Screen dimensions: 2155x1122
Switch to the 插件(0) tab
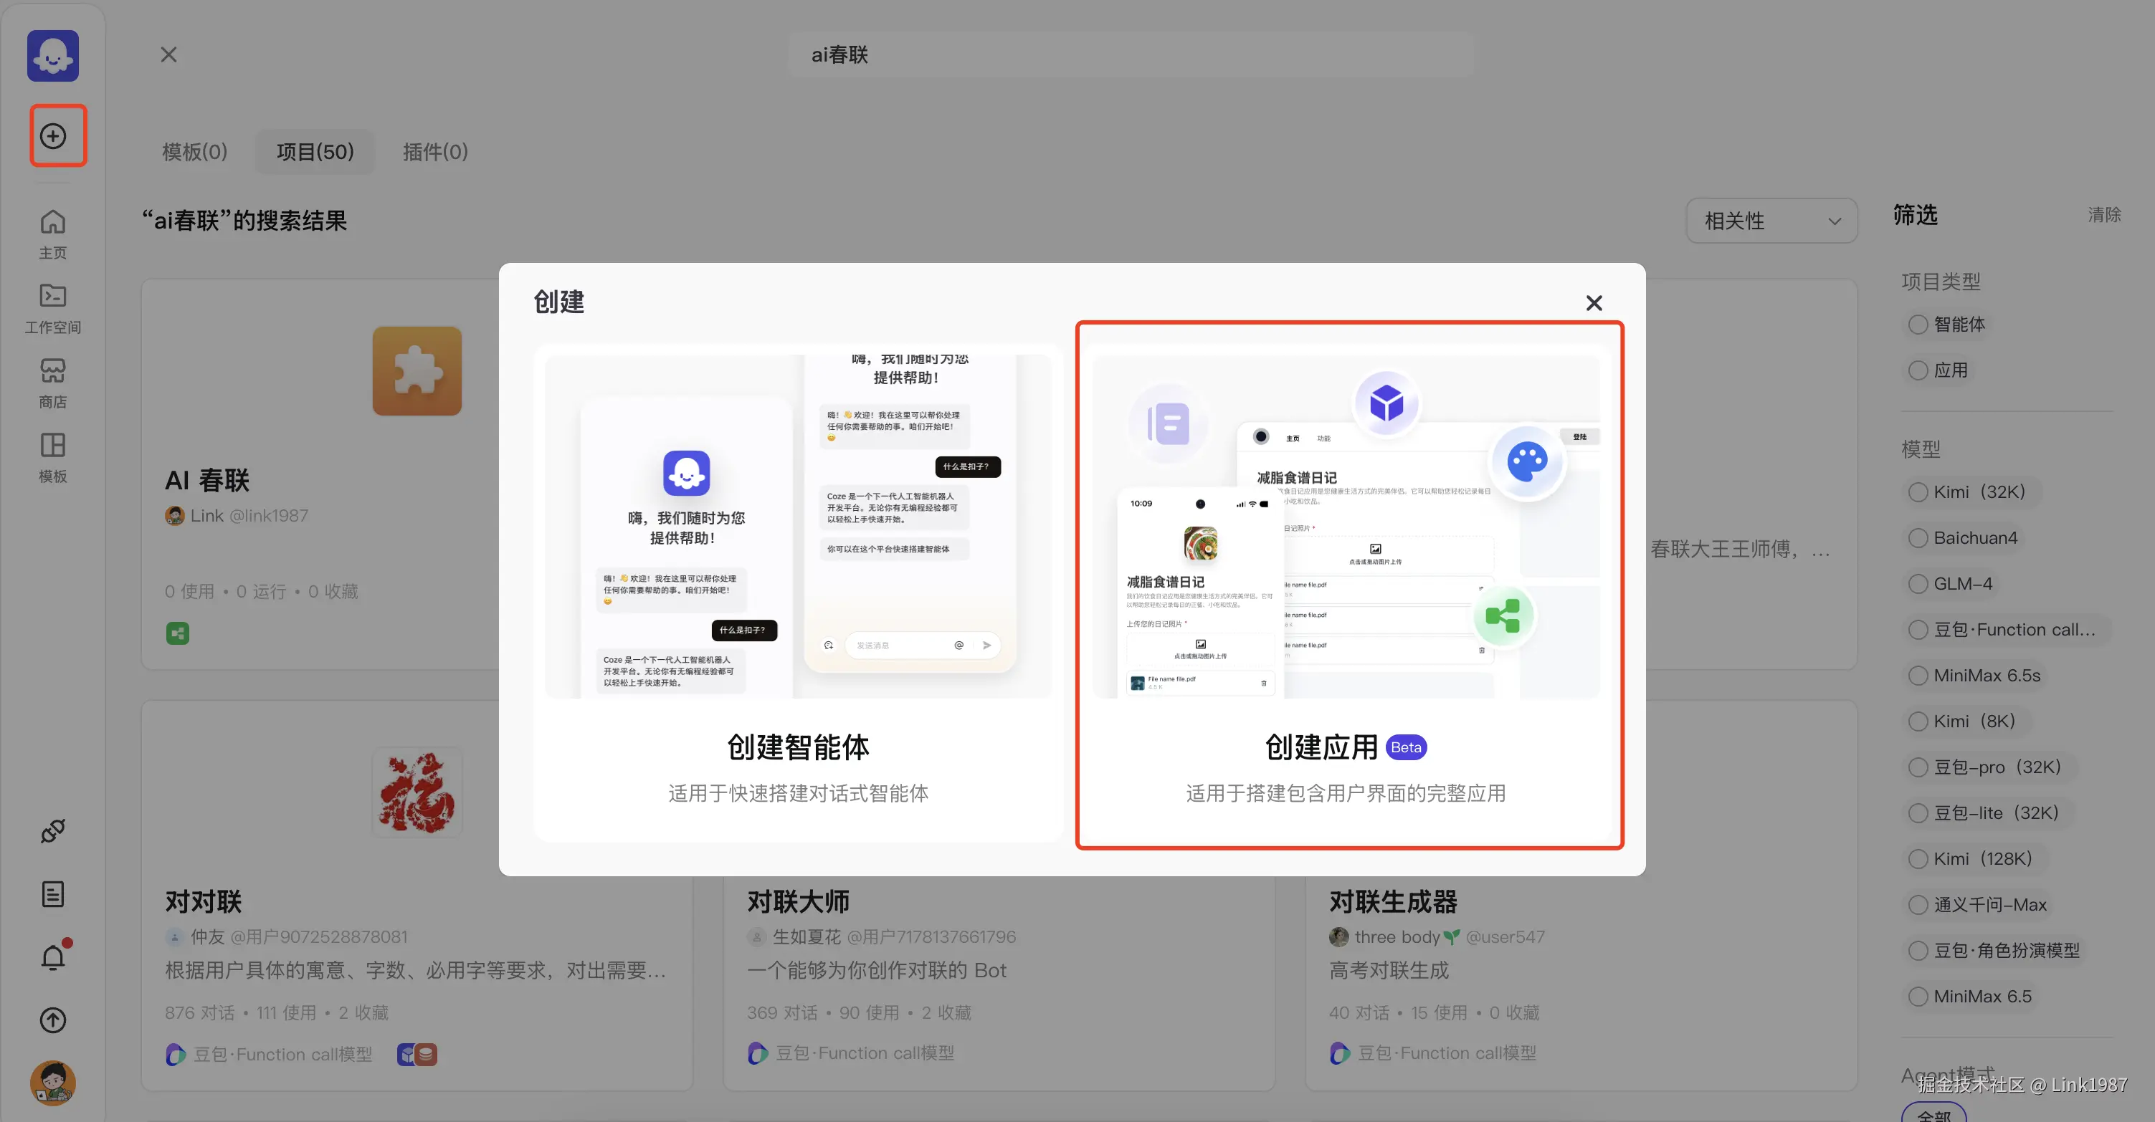[435, 151]
